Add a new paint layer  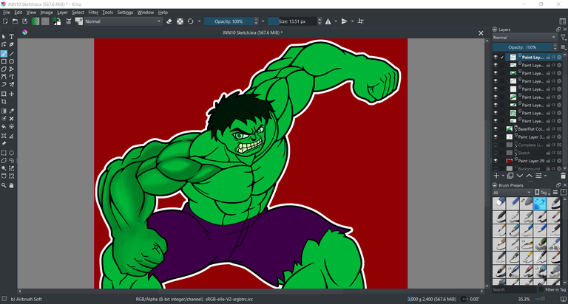click(x=497, y=176)
